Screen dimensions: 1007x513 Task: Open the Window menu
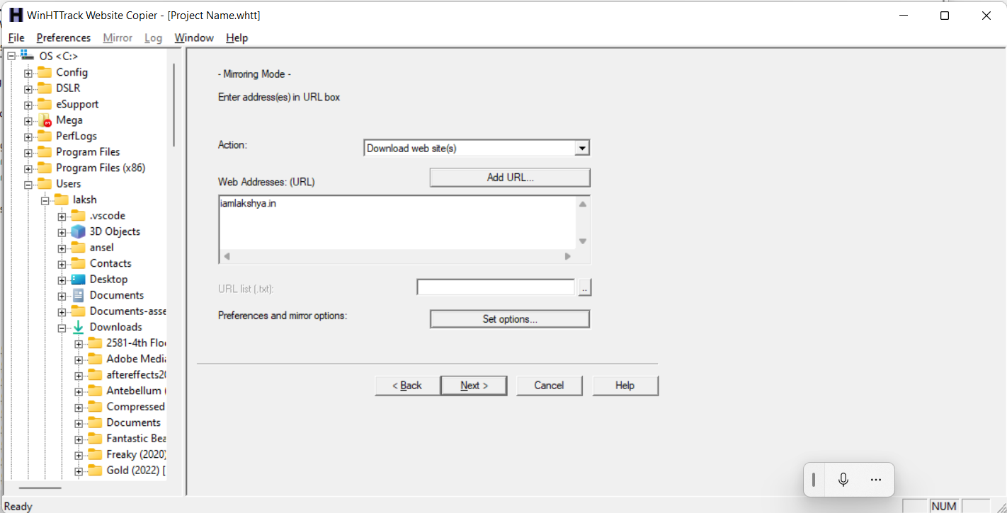pos(194,38)
